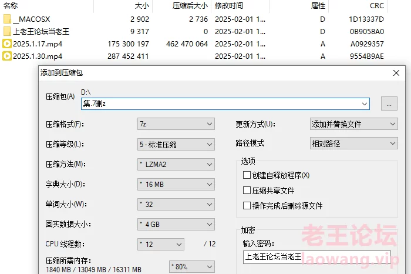The image size is (411, 274).
Task: Click the 2025.1.17.mp4 video file icon
Action: 7,44
